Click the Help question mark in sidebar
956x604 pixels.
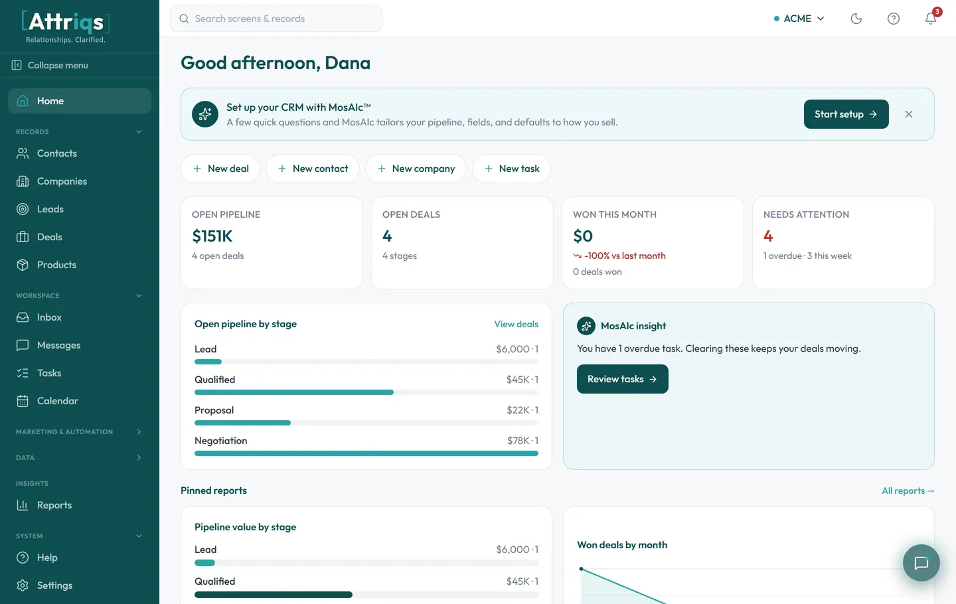(x=23, y=558)
